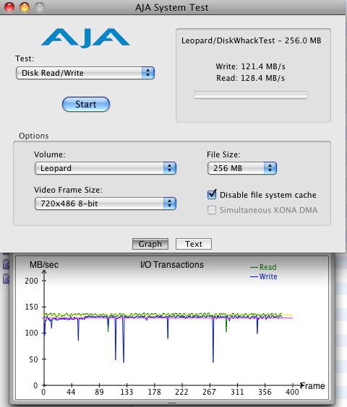Click the blue Write legend entry
The width and height of the screenshot is (347, 407).
(263, 276)
